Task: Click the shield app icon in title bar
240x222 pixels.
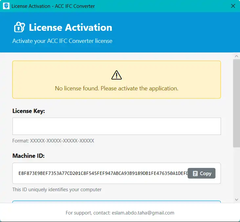Action: click(6, 6)
